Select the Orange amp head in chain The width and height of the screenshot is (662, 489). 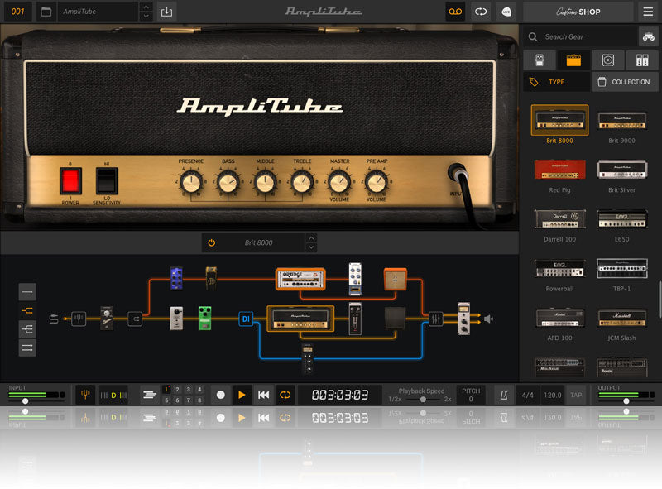click(x=300, y=279)
